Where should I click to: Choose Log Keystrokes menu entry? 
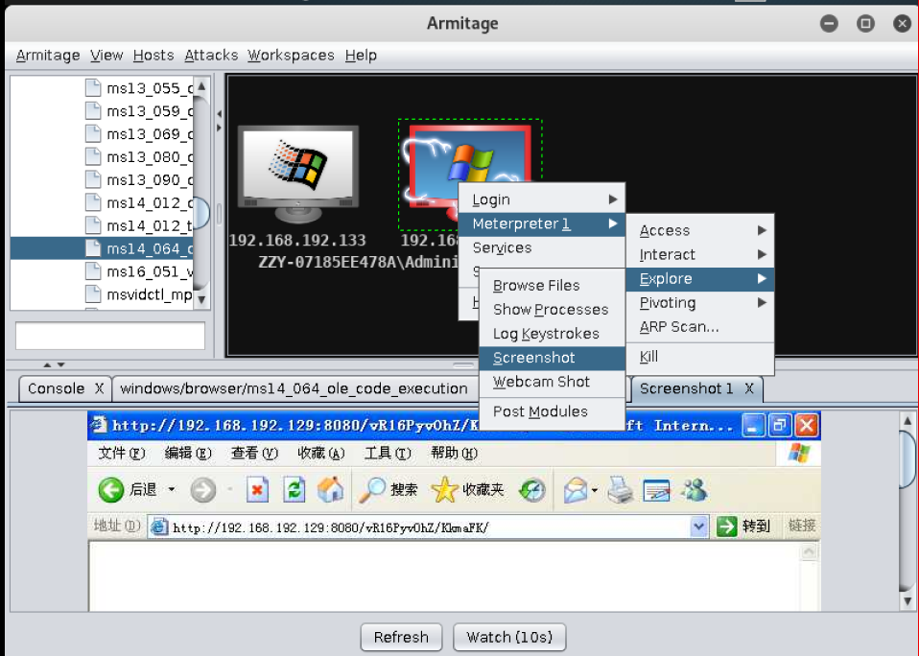point(552,333)
